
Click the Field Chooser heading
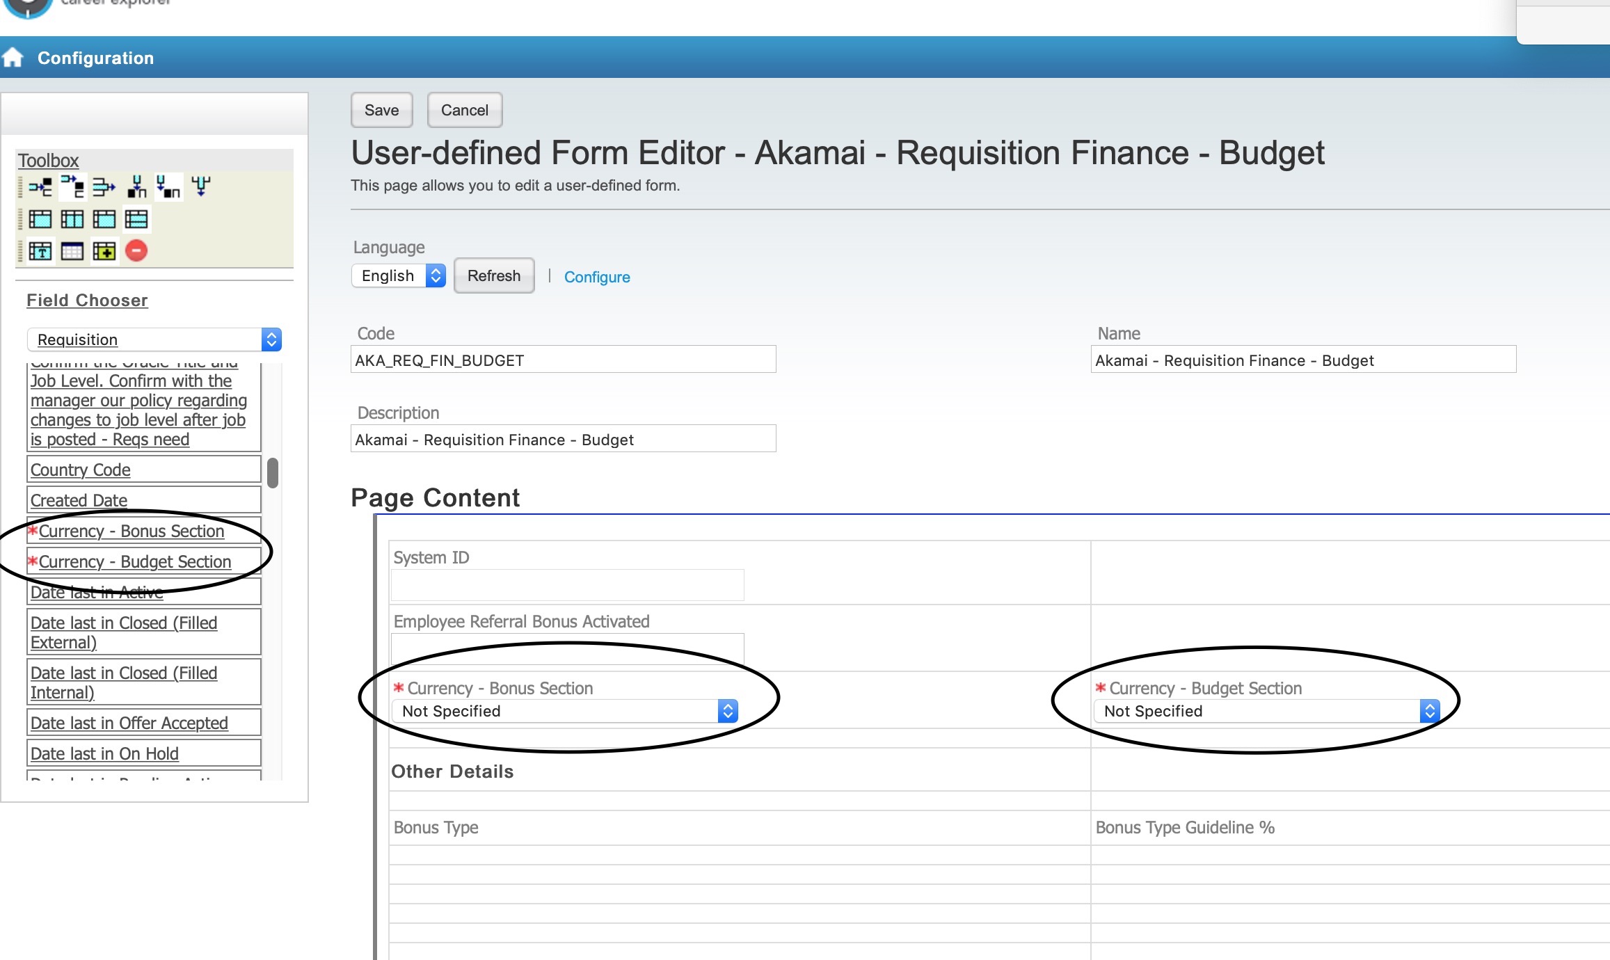pos(87,300)
